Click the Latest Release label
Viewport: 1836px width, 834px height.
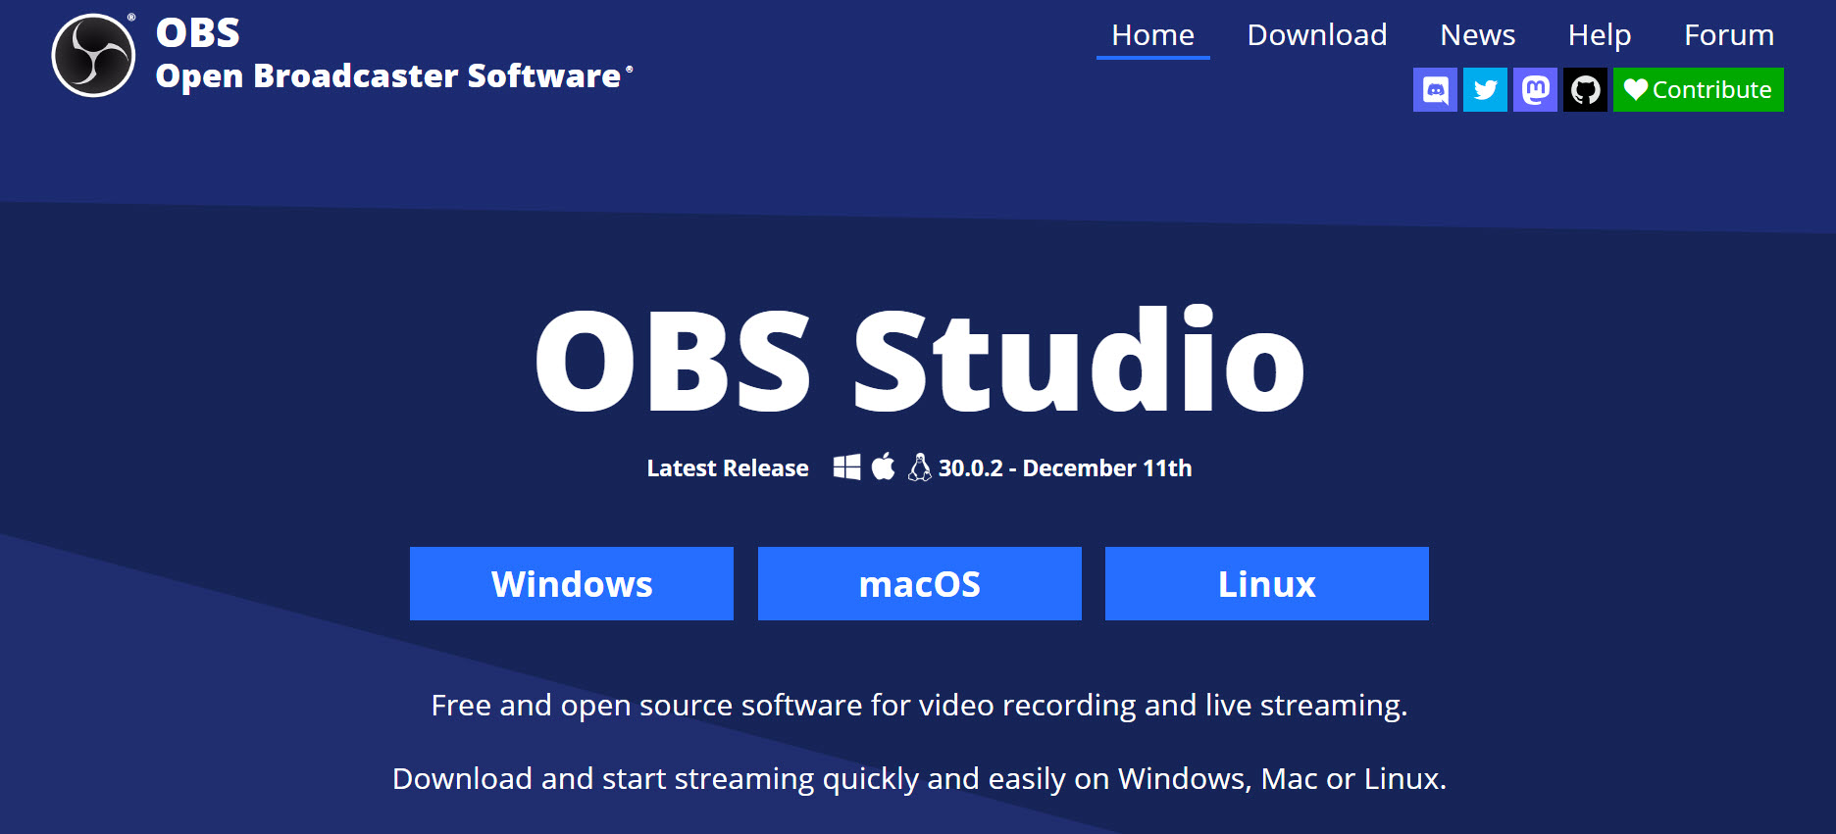tap(728, 468)
